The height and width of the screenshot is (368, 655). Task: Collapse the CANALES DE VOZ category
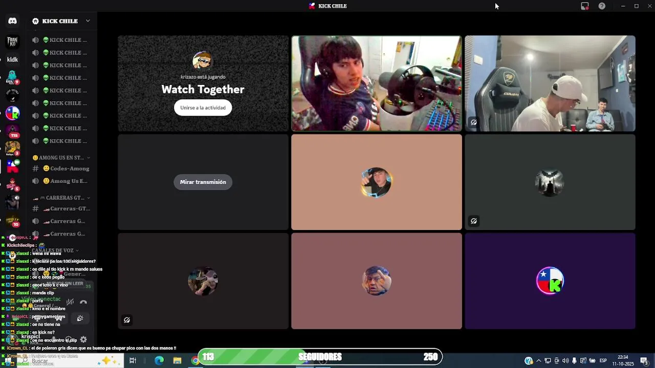55,250
